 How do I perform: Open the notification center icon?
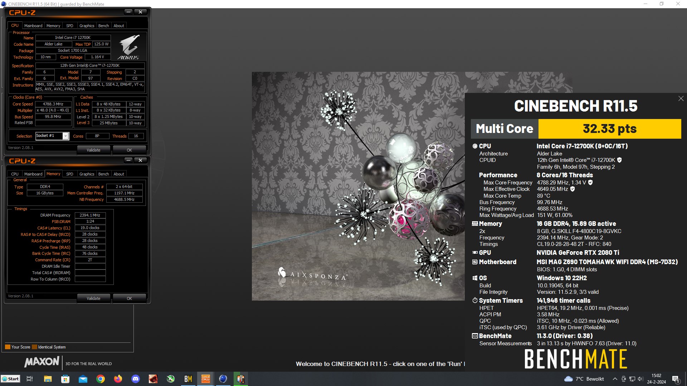(x=676, y=379)
